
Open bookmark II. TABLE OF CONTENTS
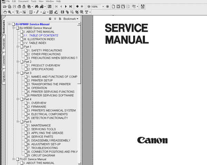(41, 35)
